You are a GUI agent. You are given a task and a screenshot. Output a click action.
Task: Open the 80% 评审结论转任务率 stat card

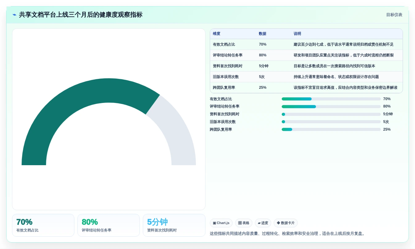(109, 225)
